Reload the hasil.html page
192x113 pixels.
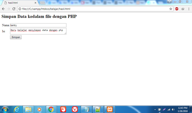point(14,9)
